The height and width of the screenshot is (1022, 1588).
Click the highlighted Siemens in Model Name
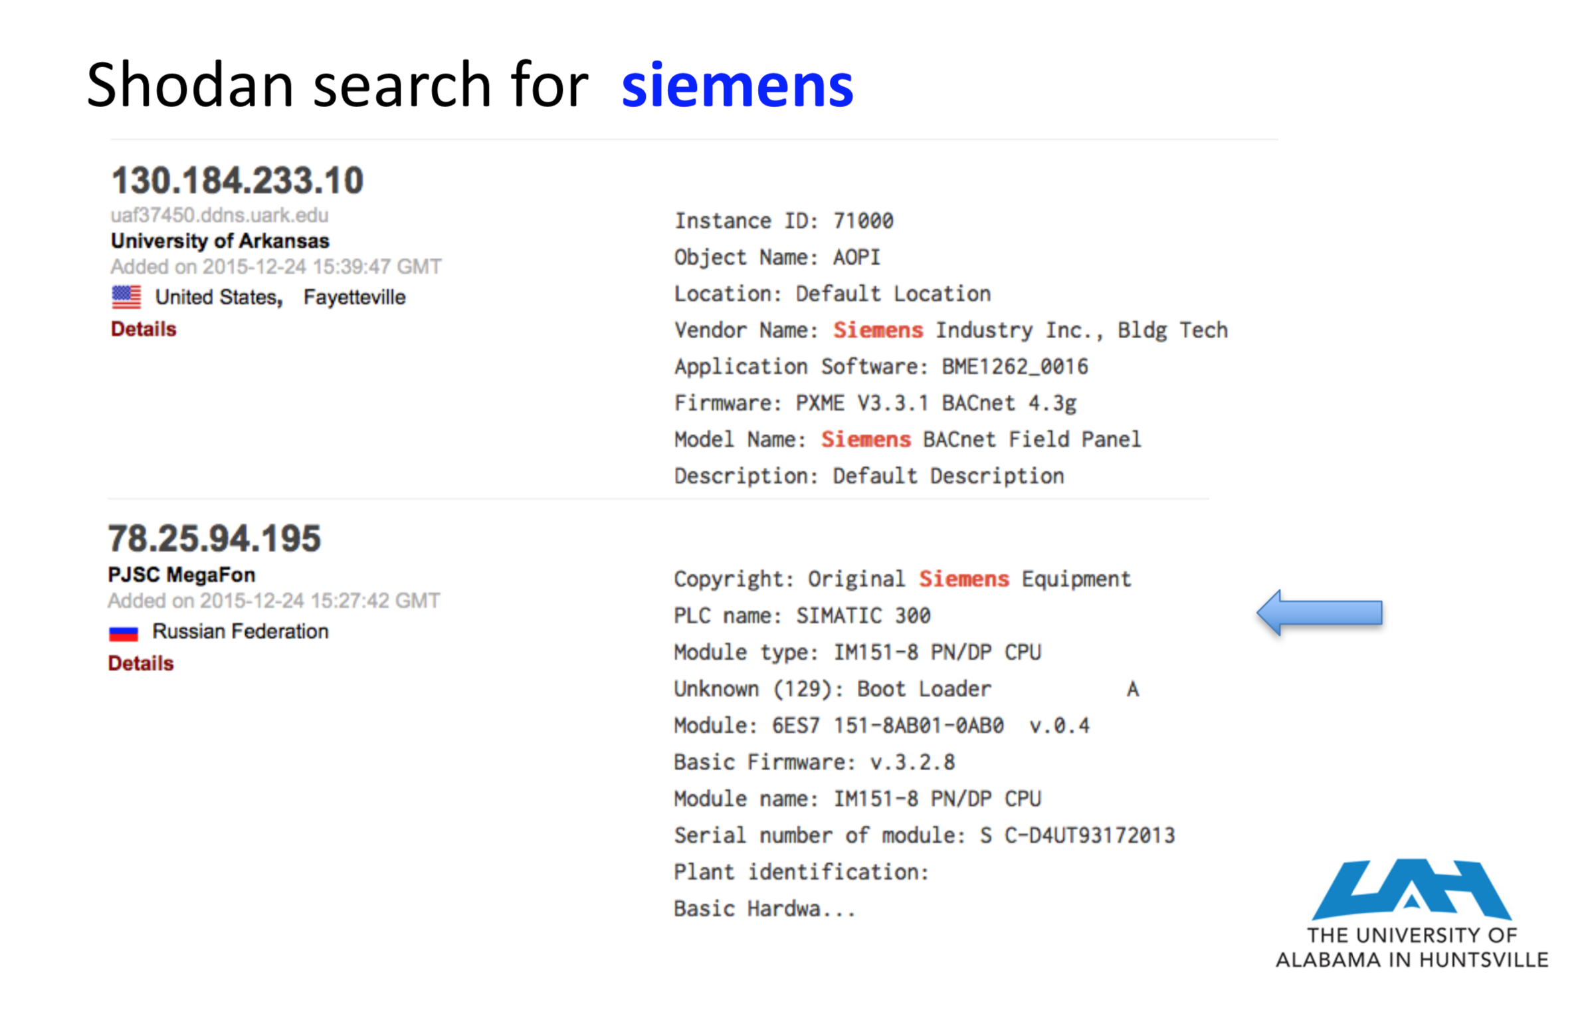tap(866, 439)
